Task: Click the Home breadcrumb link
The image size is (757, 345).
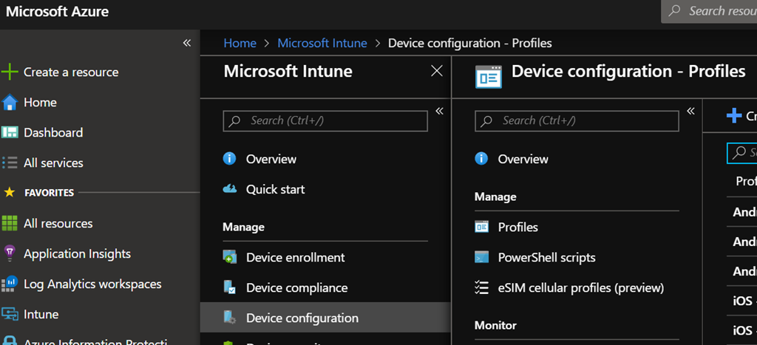Action: (240, 43)
